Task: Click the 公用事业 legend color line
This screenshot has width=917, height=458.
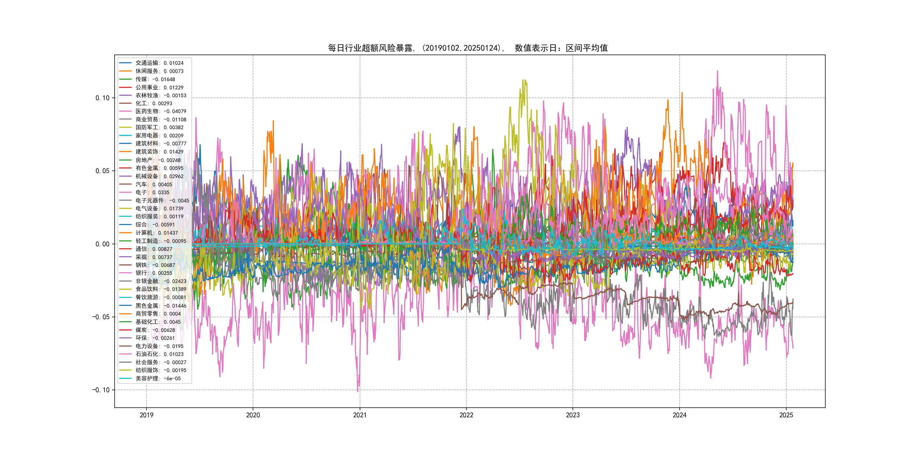Action: click(125, 87)
